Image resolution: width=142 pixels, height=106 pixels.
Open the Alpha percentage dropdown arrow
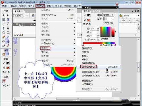point(98,39)
